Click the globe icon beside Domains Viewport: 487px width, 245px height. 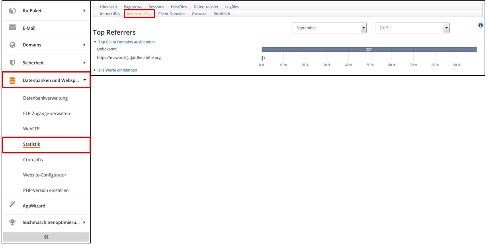[x=12, y=45]
